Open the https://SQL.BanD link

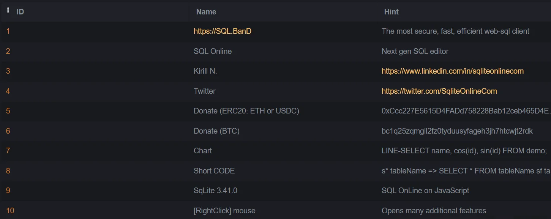(x=223, y=31)
